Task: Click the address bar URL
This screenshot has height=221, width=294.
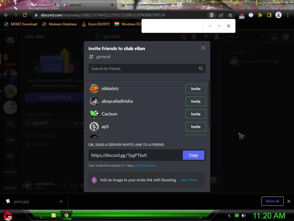Action: (x=103, y=15)
